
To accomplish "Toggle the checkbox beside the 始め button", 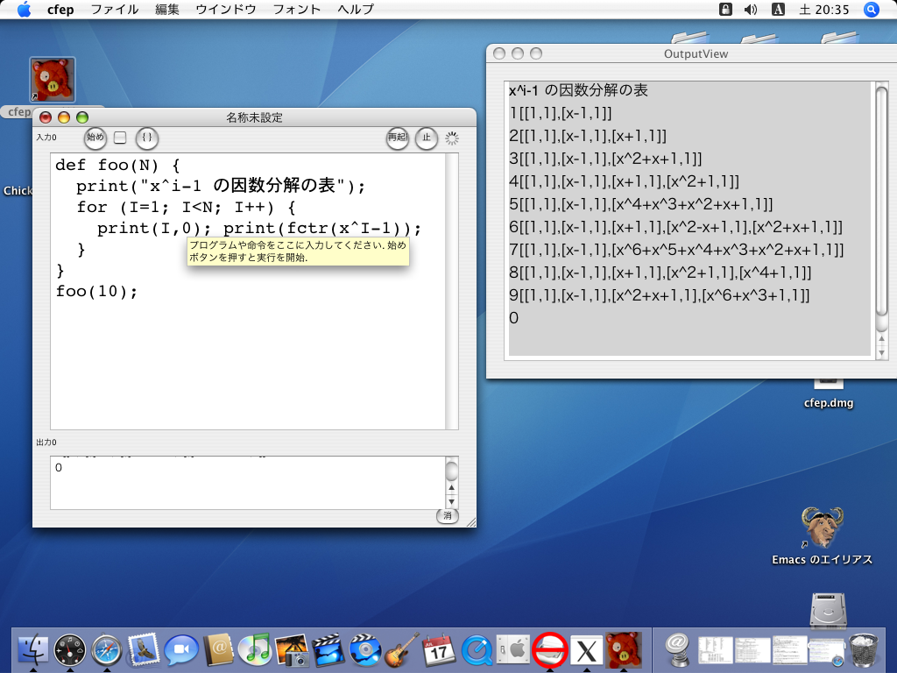I will (120, 138).
